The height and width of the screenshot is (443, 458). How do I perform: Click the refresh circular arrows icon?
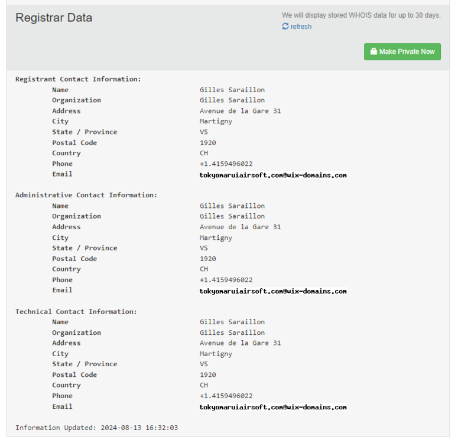(x=285, y=27)
